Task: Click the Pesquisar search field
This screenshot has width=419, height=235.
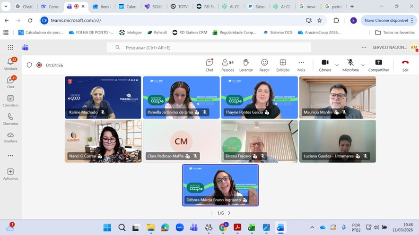Action: (x=209, y=47)
